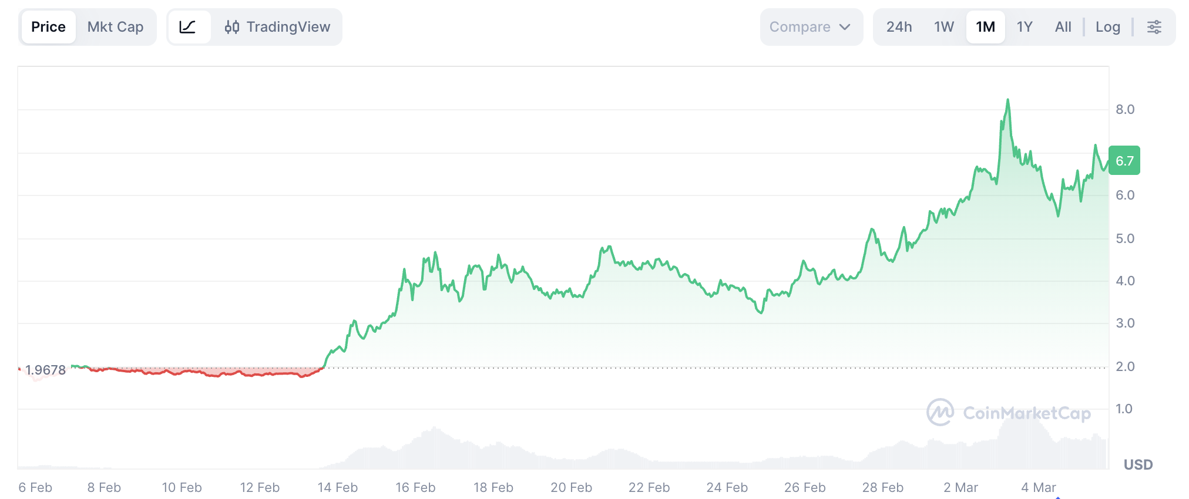This screenshot has height=499, width=1189.
Task: Toggle Log scale on chart
Action: pyautogui.click(x=1107, y=27)
